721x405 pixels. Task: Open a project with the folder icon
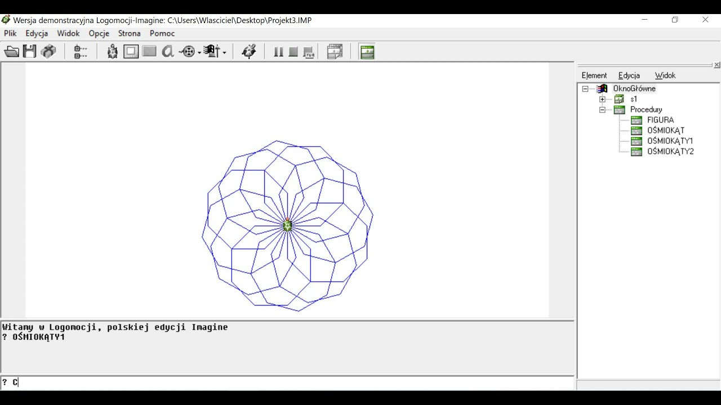click(12, 52)
